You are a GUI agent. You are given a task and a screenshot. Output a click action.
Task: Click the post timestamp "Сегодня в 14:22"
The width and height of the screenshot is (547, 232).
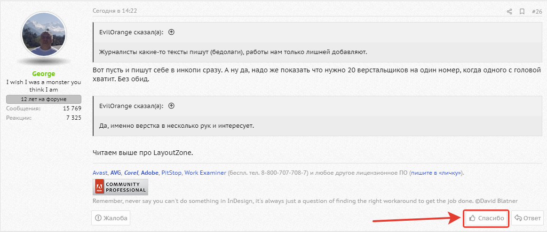[x=115, y=10]
